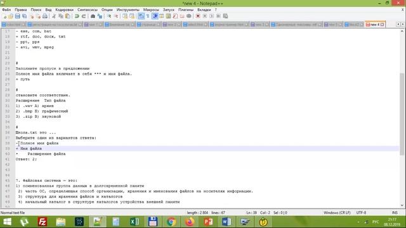Screen dimensions: 406x228
Task: Click the Zoom Out toolbar icon
Action: click(x=116, y=16)
